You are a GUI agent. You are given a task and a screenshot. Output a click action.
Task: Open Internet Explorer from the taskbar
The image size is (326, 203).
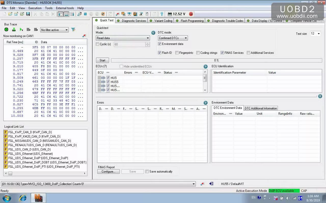(x=23, y=198)
